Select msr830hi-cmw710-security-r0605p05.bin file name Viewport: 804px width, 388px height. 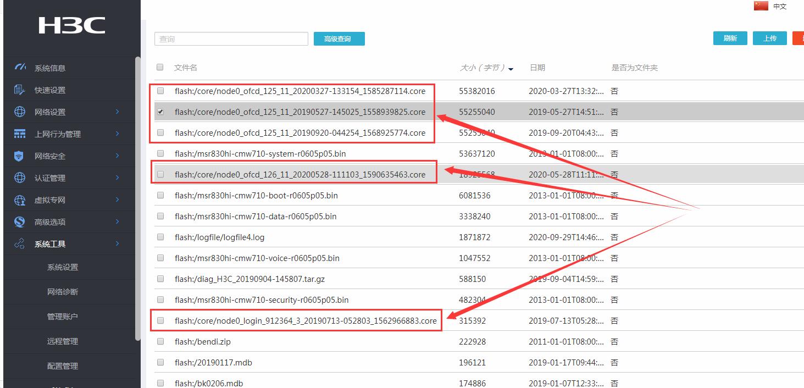point(262,300)
